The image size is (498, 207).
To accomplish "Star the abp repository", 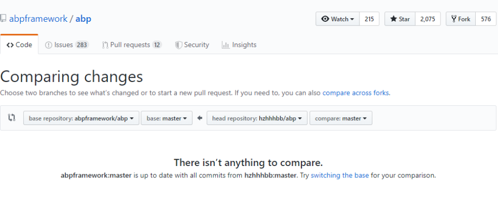I will click(400, 19).
